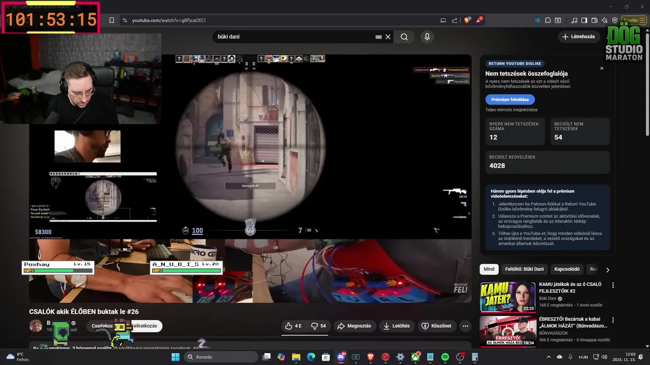Select the Mind filter chip
Screen dimensions: 650x365
489,269
